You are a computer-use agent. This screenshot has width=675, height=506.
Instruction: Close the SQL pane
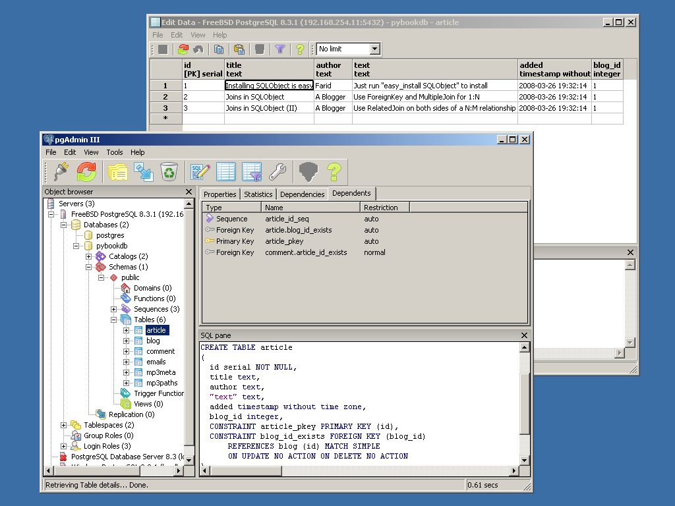[524, 335]
